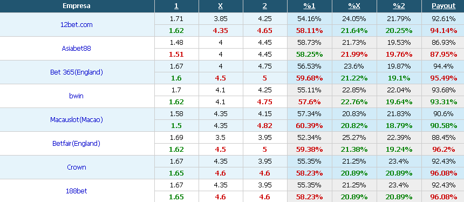Viewport: 464px width, 202px height.
Task: Open the Asiabet88 bookmaker link
Action: click(x=77, y=48)
